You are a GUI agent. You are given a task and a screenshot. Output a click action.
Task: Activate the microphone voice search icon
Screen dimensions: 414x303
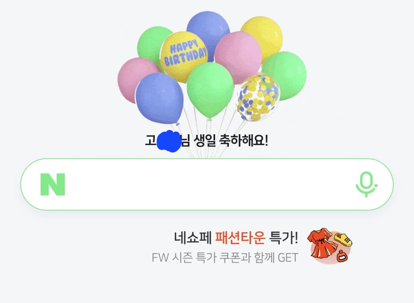tap(366, 184)
